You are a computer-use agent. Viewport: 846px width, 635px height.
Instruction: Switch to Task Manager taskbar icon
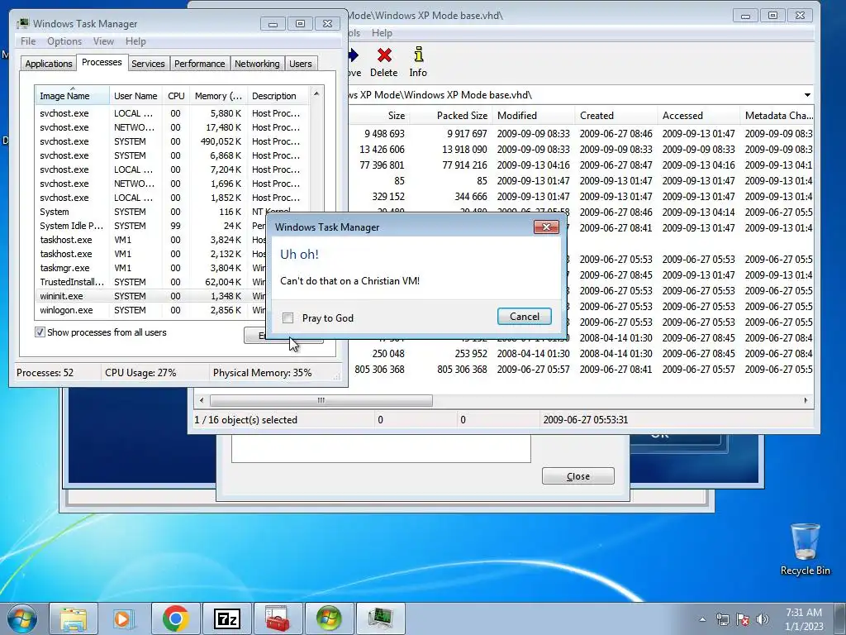[381, 618]
